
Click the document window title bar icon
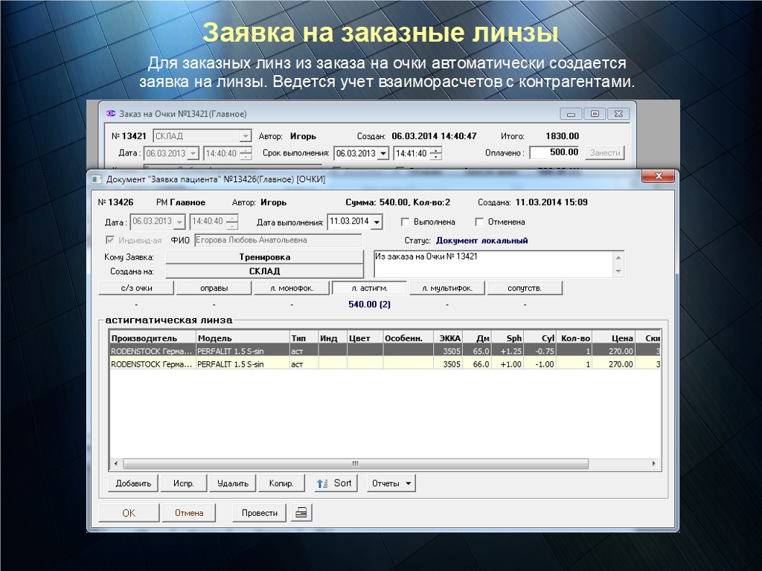pos(96,179)
